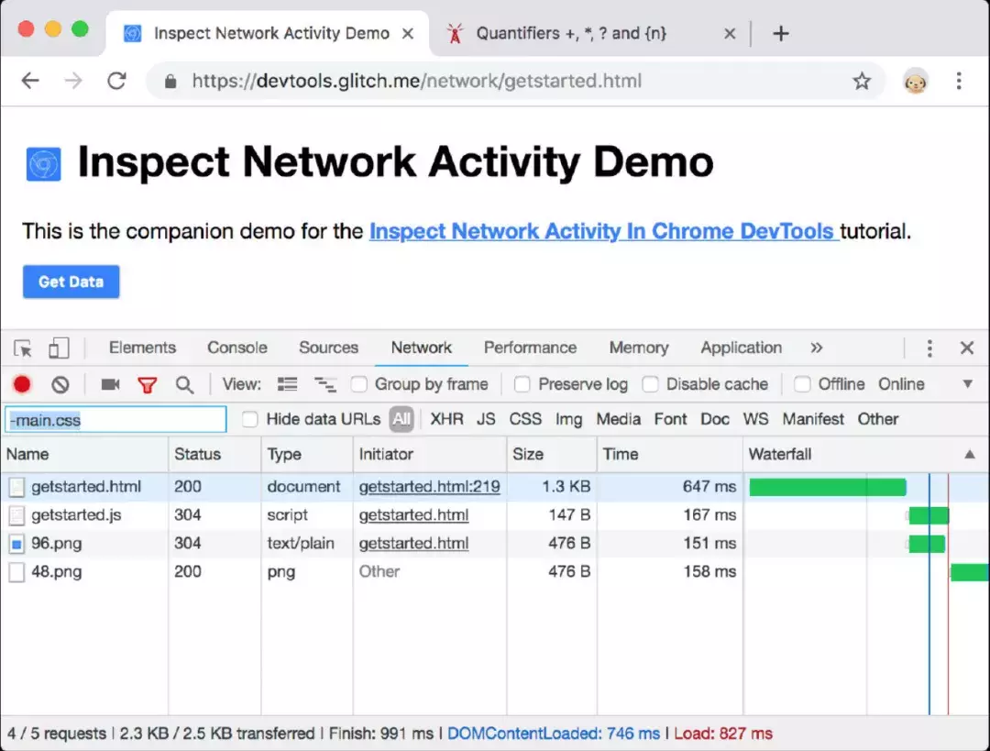
Task: Open a new tab with plus
Action: pyautogui.click(x=781, y=34)
